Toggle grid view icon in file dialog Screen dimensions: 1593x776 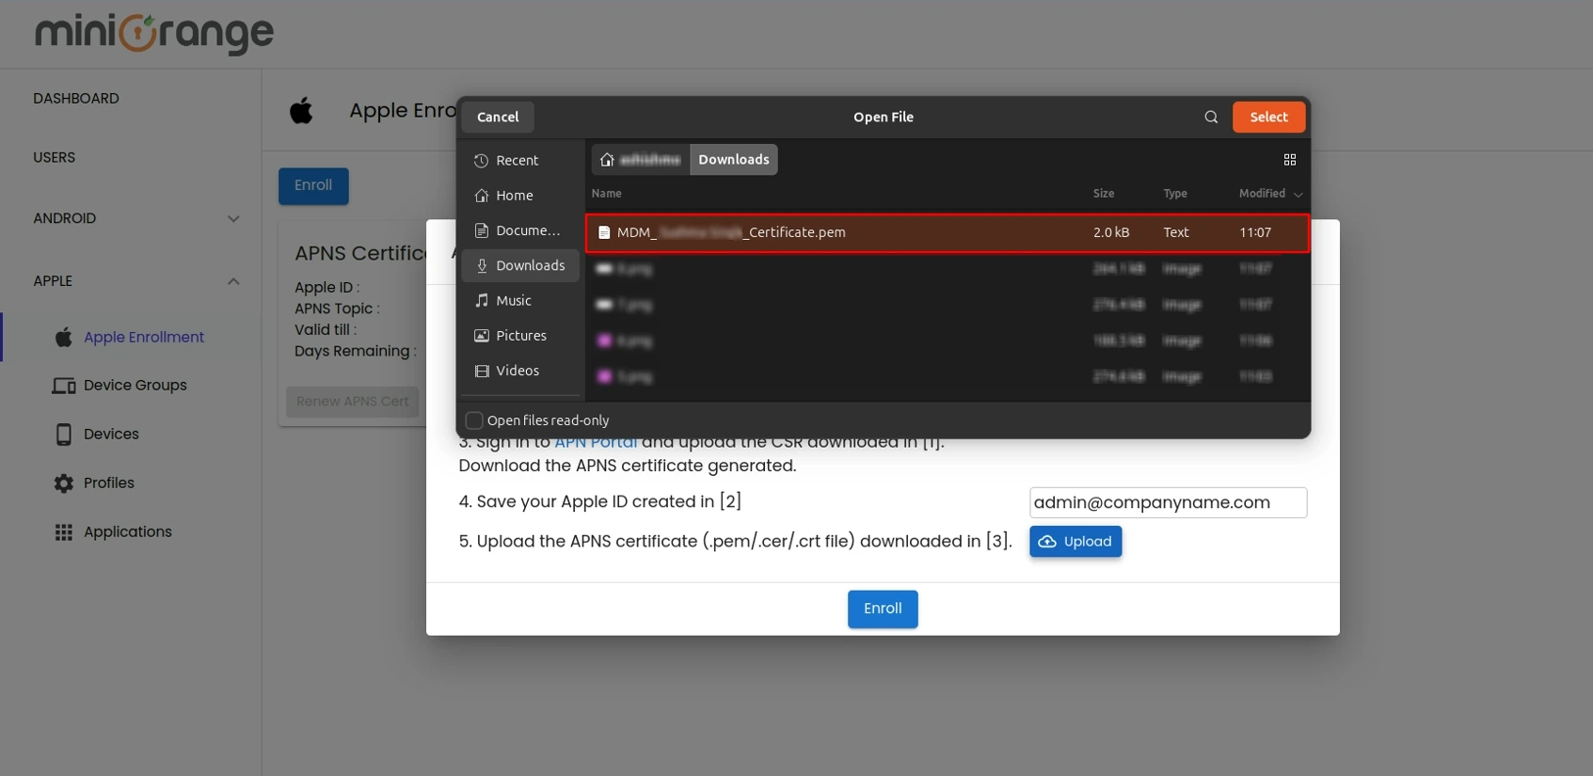tap(1290, 160)
